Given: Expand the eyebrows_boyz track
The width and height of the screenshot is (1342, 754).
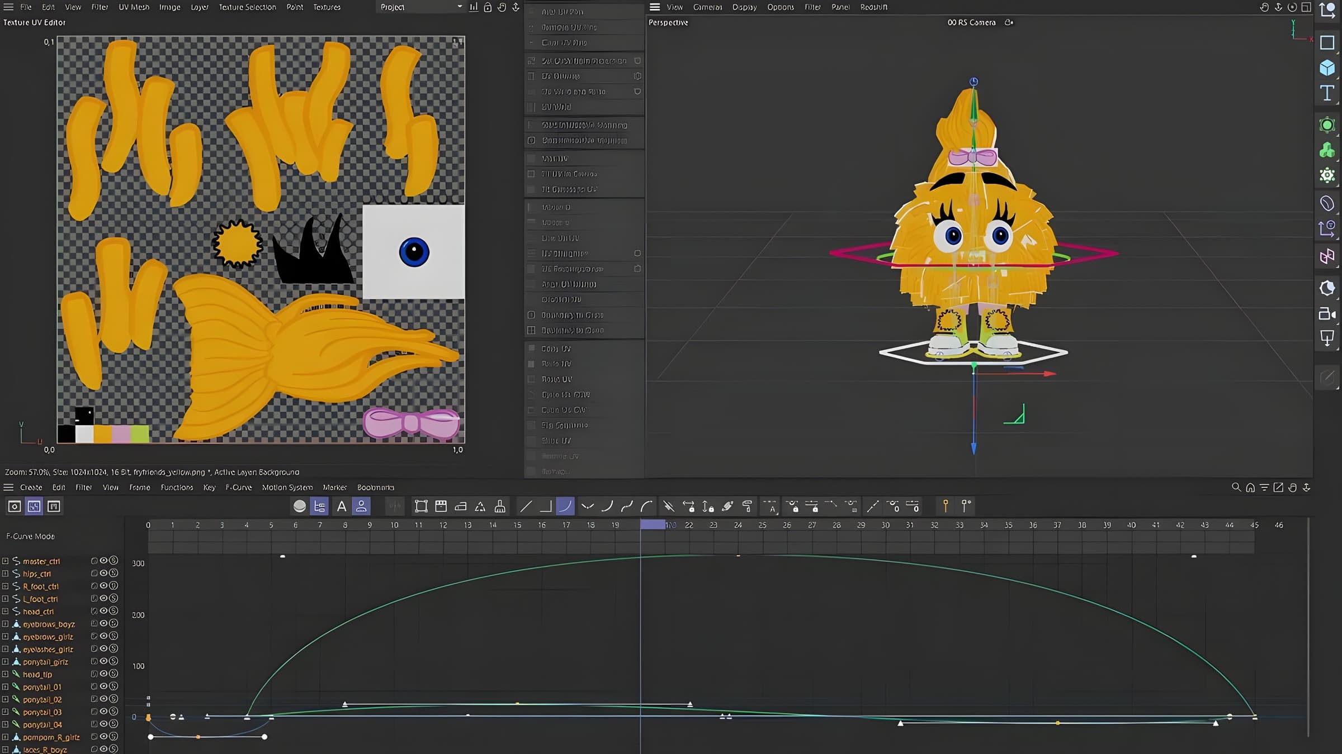Looking at the screenshot, I should (x=5, y=623).
